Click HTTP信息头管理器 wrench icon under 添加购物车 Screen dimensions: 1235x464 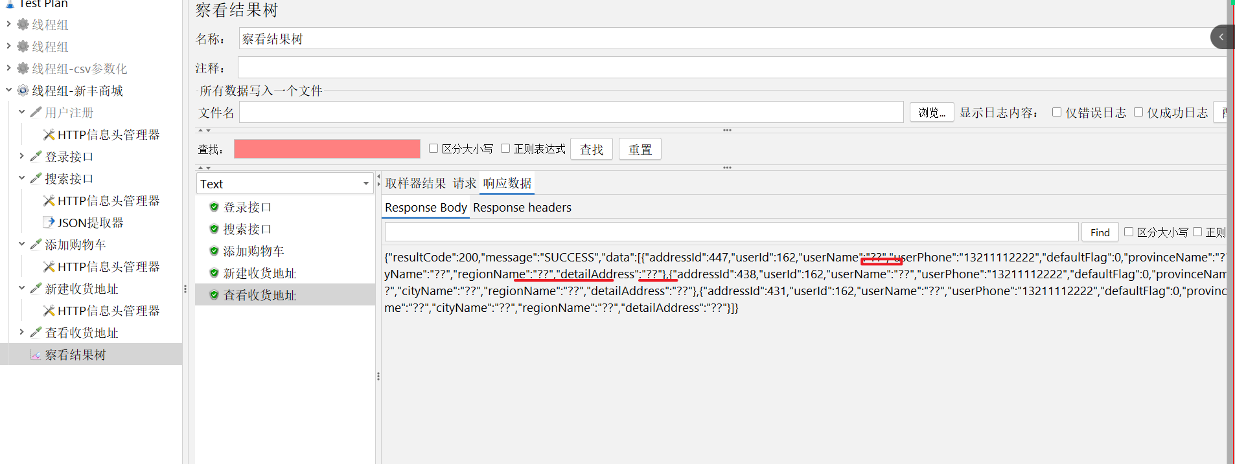49,267
